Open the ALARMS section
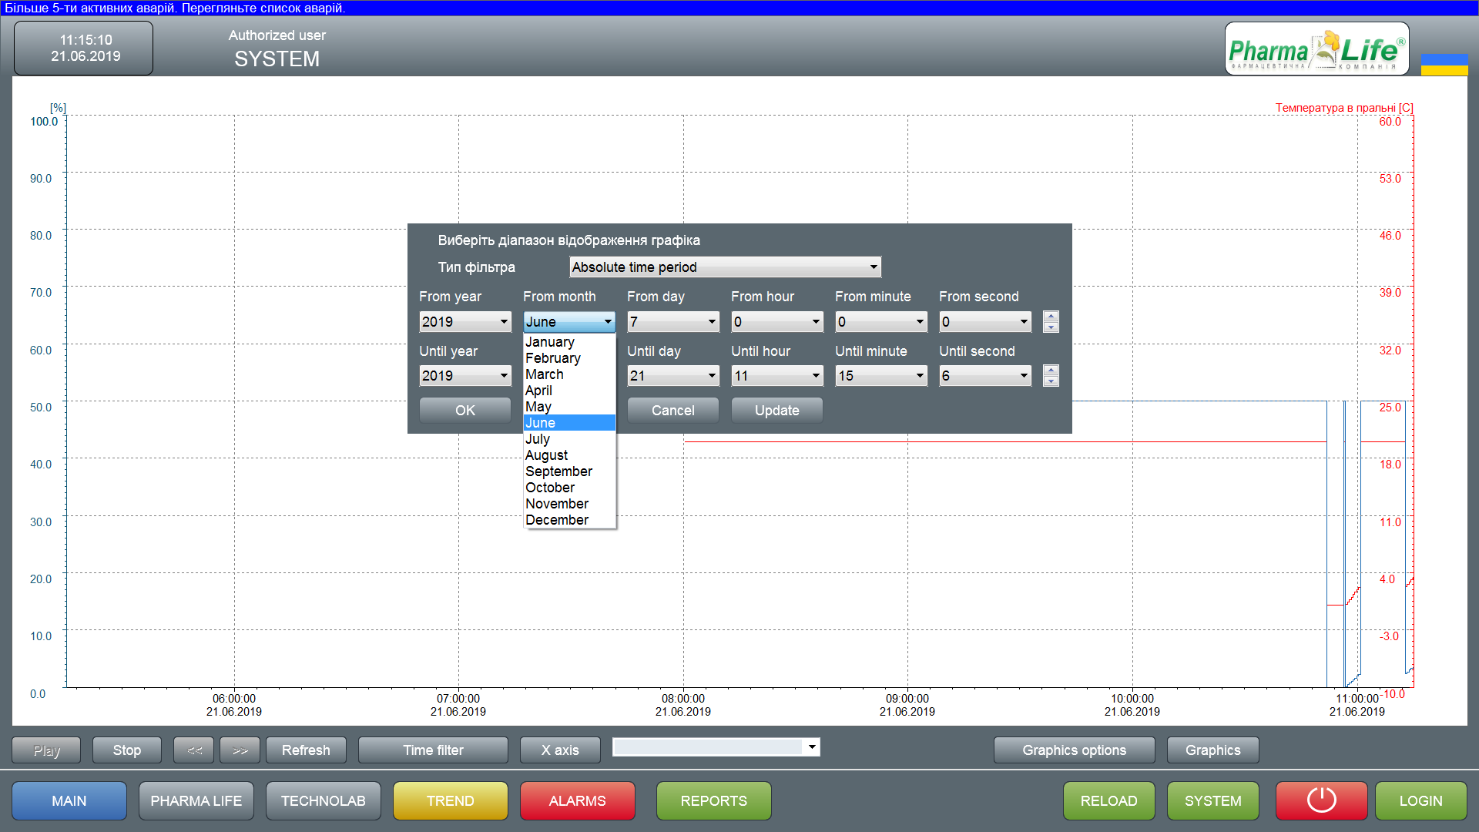Image resolution: width=1479 pixels, height=832 pixels. pyautogui.click(x=577, y=800)
